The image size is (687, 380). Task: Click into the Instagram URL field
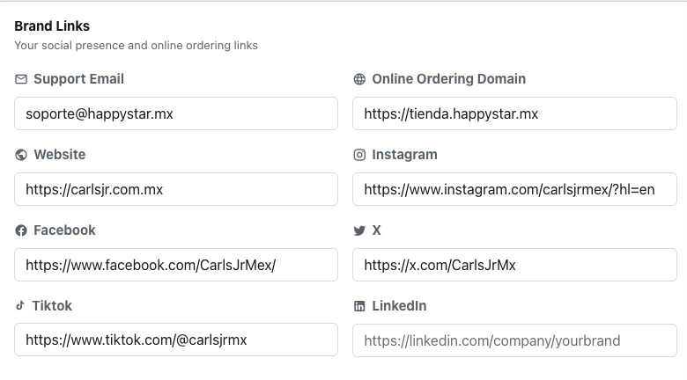coord(515,189)
